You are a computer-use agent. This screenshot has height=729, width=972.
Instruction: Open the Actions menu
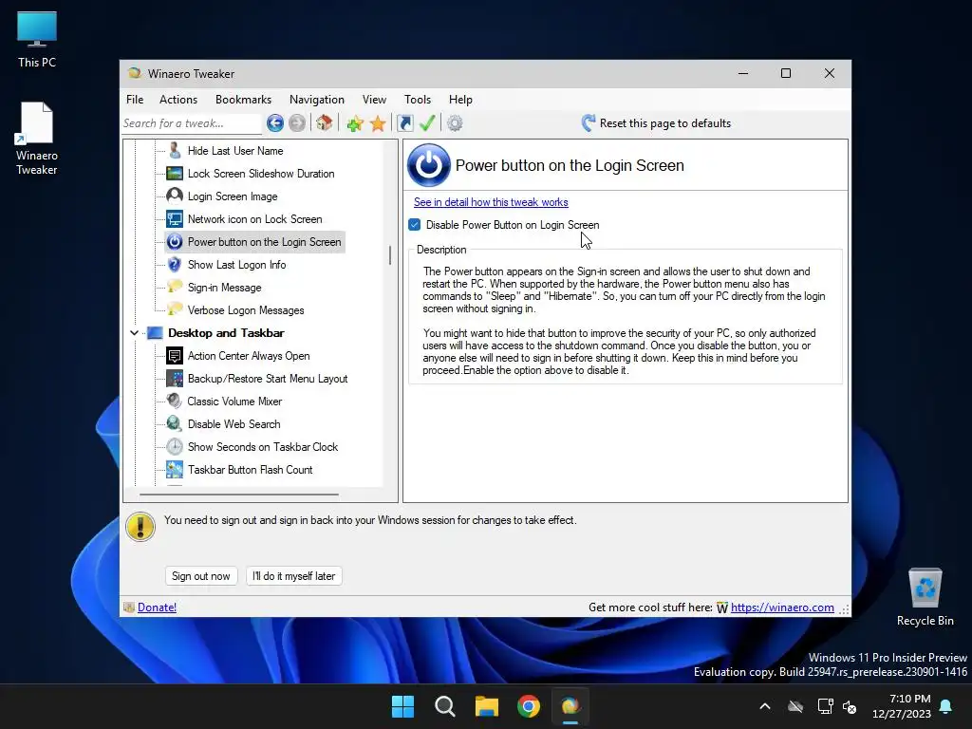(x=178, y=99)
